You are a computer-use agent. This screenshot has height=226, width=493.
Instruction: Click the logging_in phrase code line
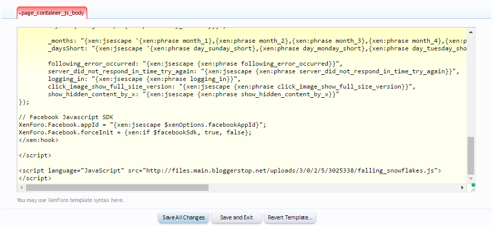pos(144,79)
